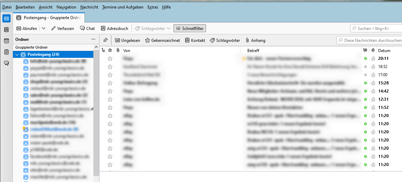Open the Extras menu
The height and width of the screenshot is (182, 402).
click(x=153, y=7)
